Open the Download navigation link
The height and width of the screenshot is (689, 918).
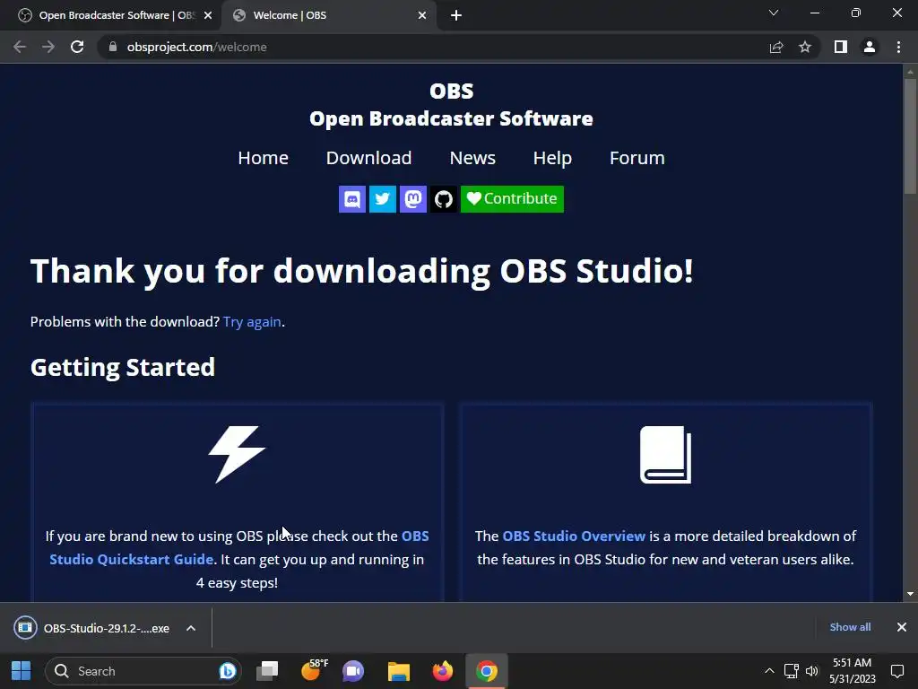(x=368, y=158)
